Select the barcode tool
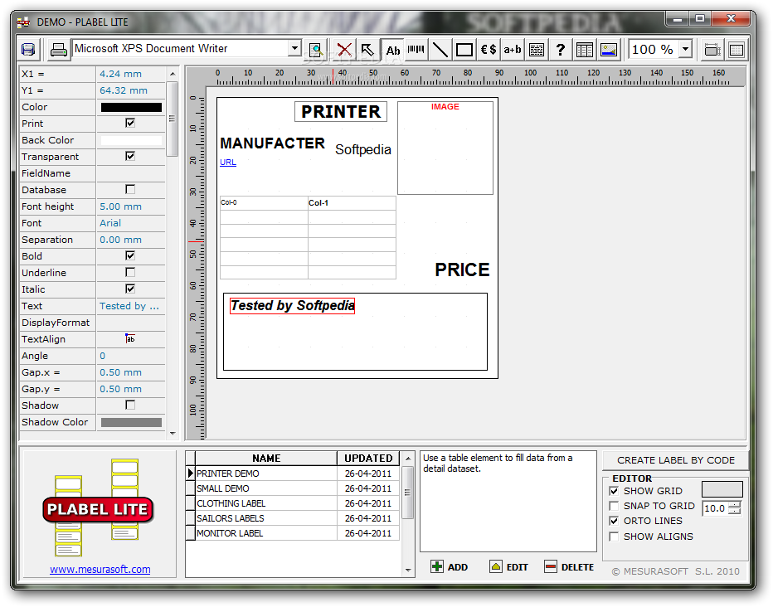Image resolution: width=773 pixels, height=607 pixels. (x=416, y=50)
